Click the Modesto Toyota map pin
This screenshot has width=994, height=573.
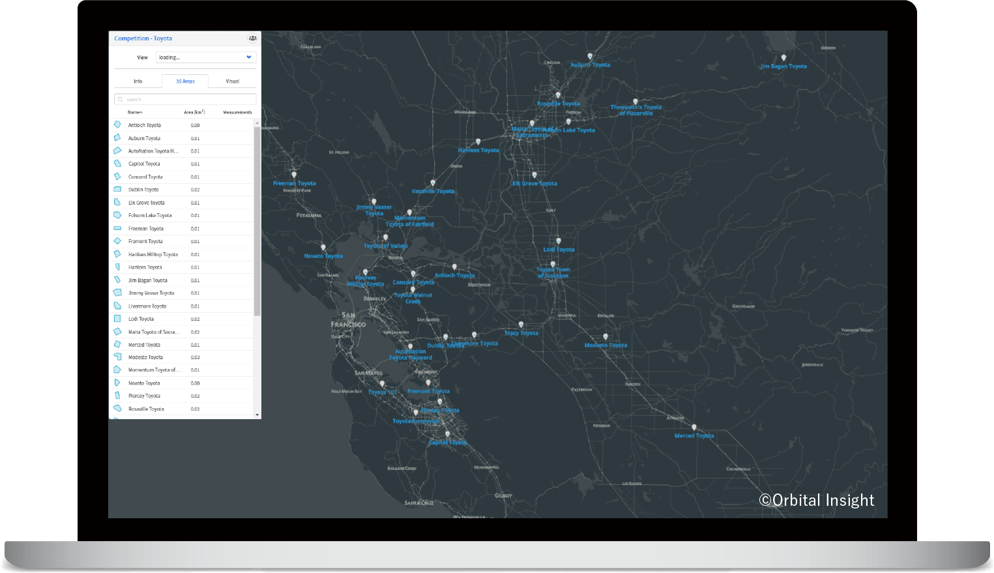(606, 337)
